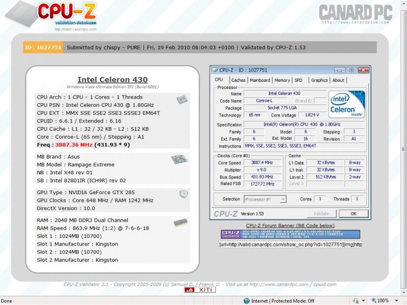Click the BB code URL text field

290,245
